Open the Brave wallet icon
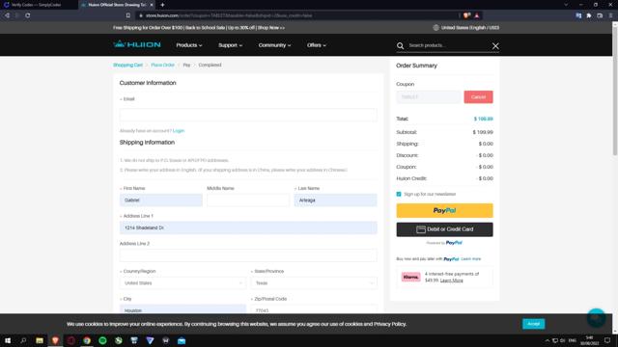This screenshot has height=347, width=618. [x=600, y=15]
